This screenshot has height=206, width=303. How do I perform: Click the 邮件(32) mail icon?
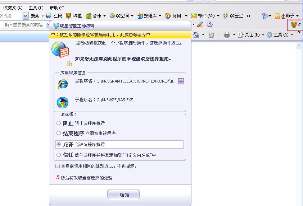[194, 16]
